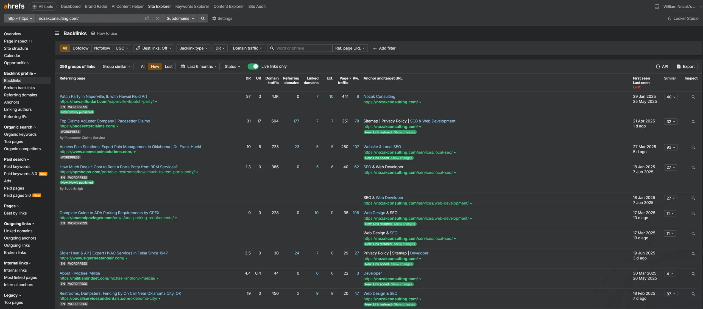Collapse the Backlink profile sidebar section
The image size is (703, 309).
[20, 73]
